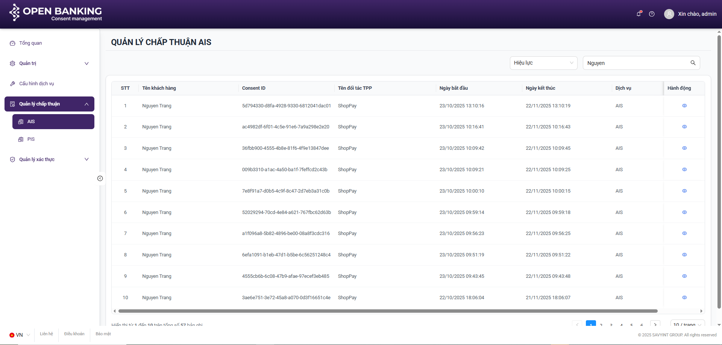
Task: Click the horizontal table scrollbar
Action: click(x=387, y=311)
